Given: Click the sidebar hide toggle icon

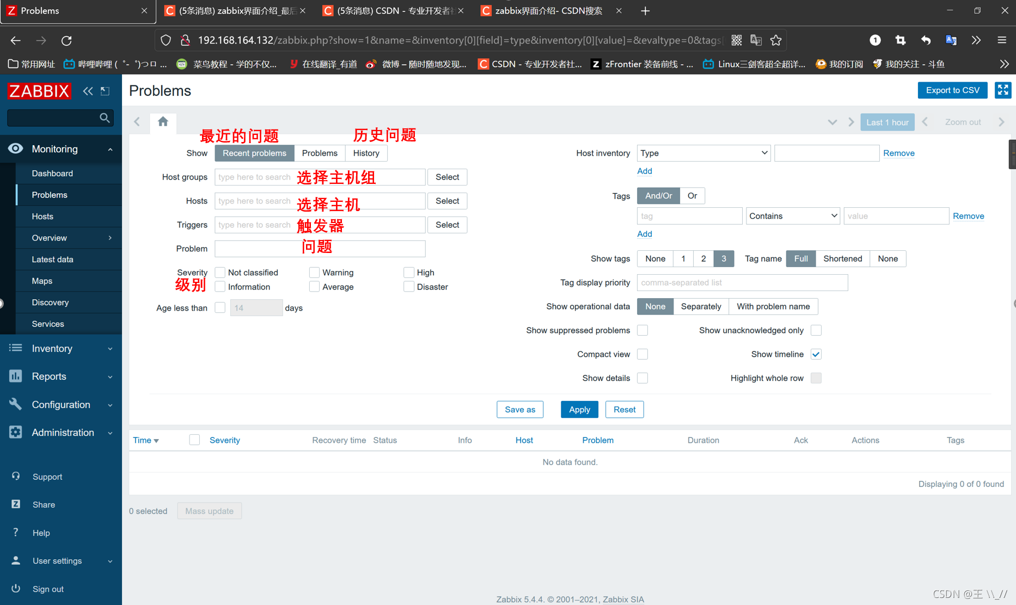Looking at the screenshot, I should (105, 91).
